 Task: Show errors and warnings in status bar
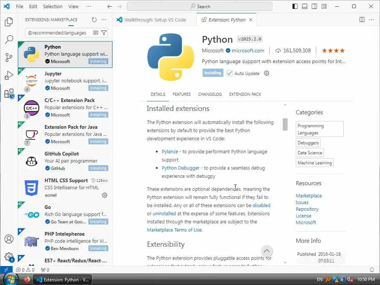coord(25,270)
